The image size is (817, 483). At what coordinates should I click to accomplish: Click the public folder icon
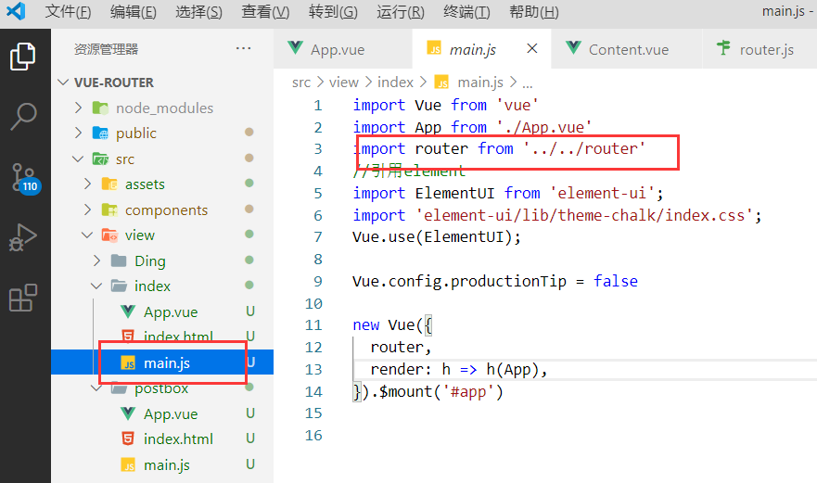[x=100, y=133]
